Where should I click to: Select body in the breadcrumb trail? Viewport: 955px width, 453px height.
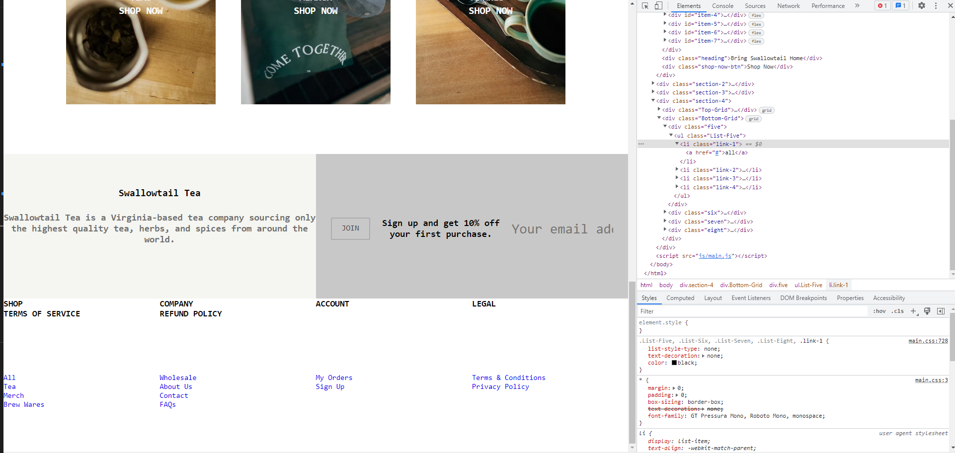pyautogui.click(x=666, y=285)
